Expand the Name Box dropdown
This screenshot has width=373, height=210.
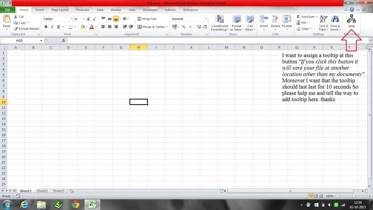click(41, 40)
